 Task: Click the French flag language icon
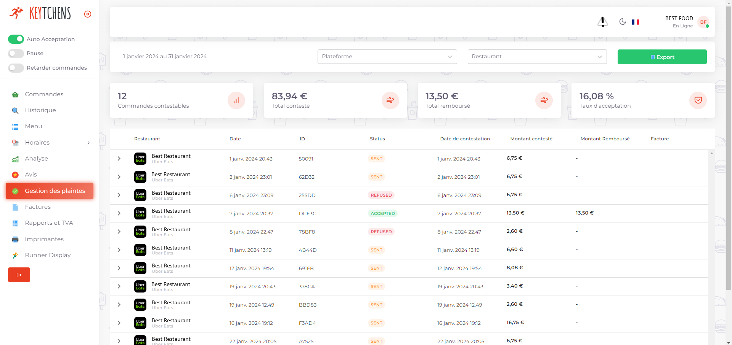(x=635, y=22)
